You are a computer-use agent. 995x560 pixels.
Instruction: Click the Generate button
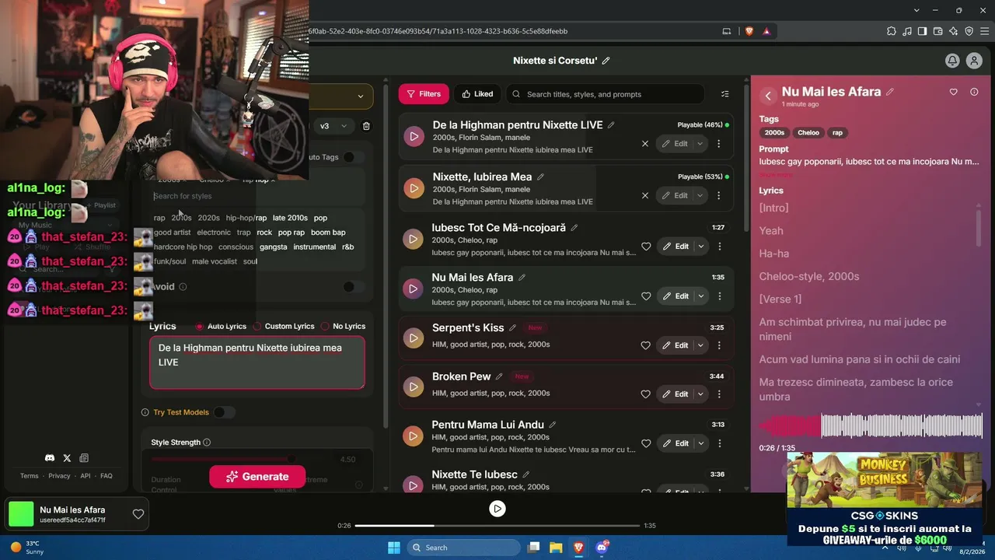[257, 477]
